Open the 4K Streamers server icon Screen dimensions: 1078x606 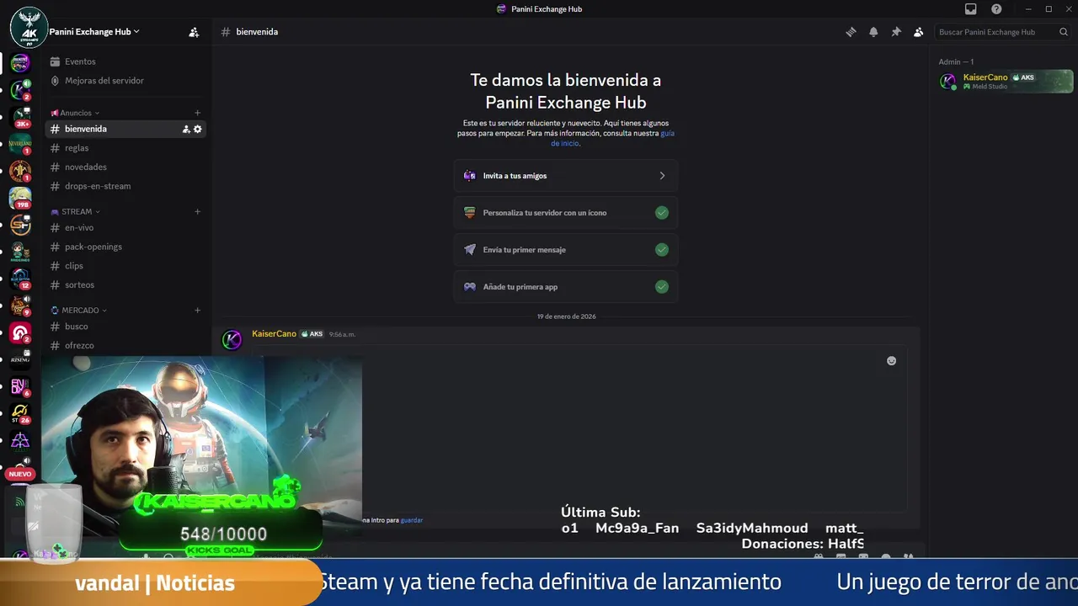(x=29, y=28)
